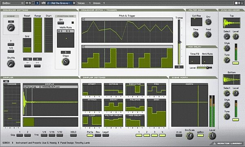The image size is (245, 147).
Task: Toggle the 'm on' morph switch
Action: 179,135
